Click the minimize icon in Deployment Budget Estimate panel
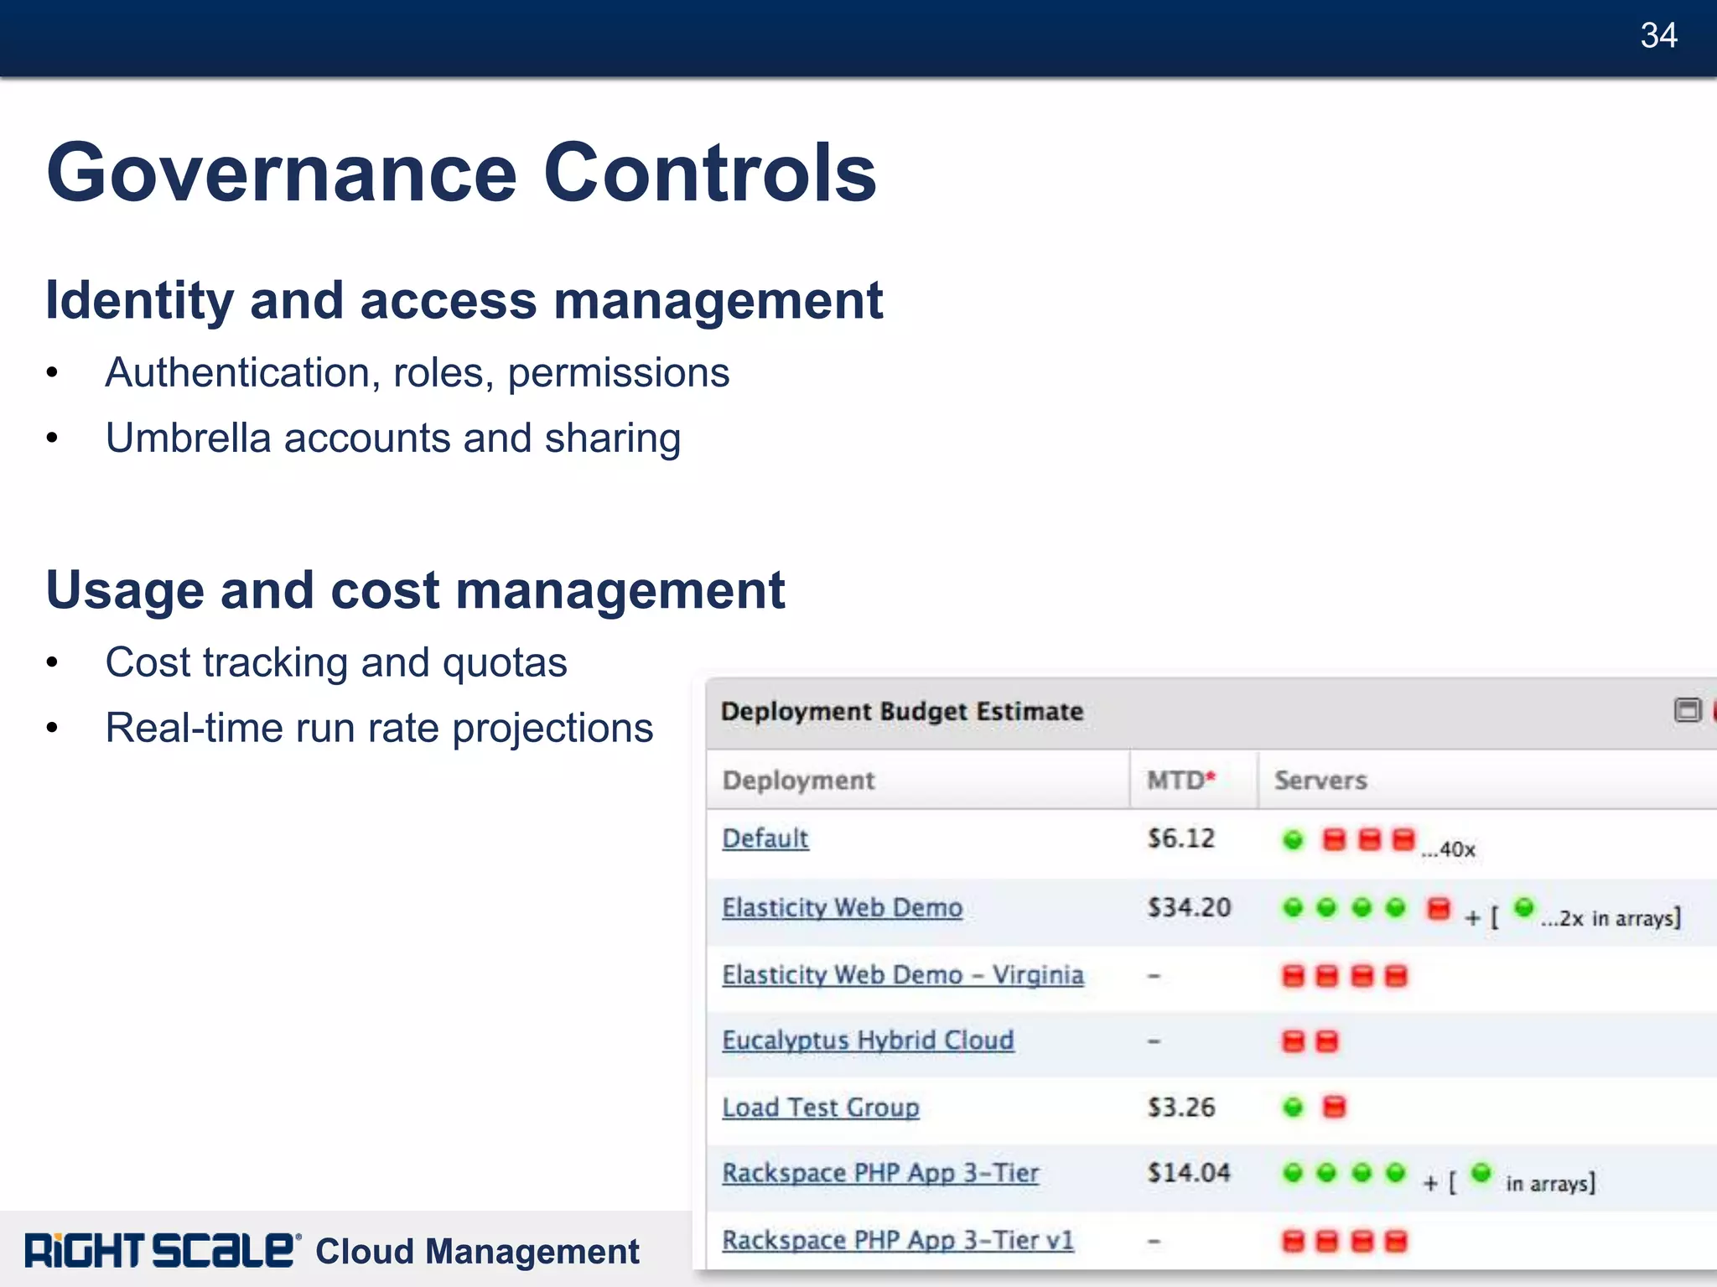This screenshot has width=1717, height=1287. [x=1687, y=710]
